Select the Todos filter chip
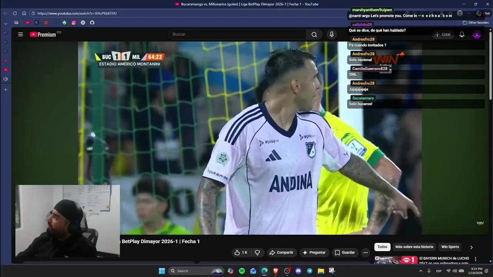This screenshot has width=493, height=277. pyautogui.click(x=382, y=247)
